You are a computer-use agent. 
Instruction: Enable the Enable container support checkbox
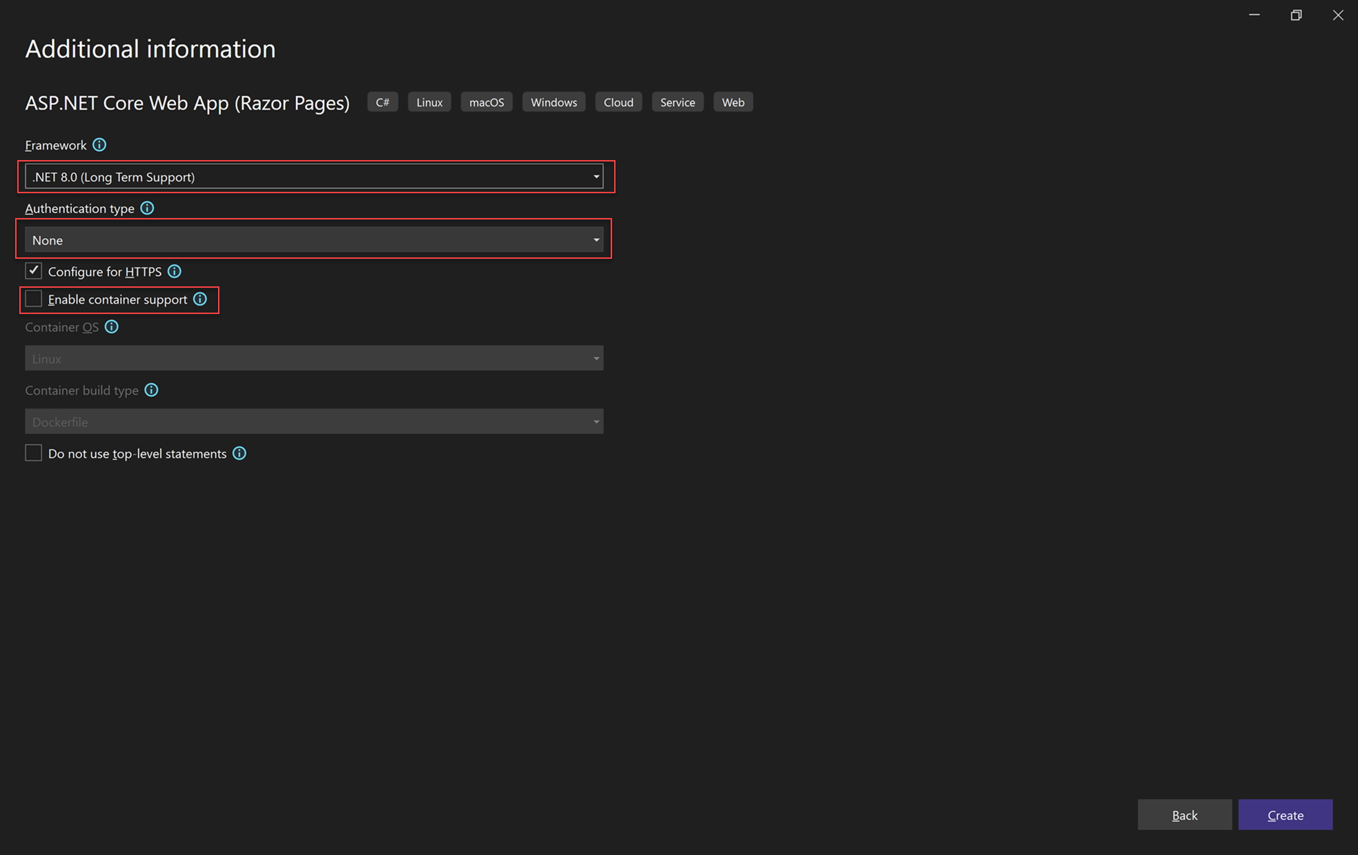coord(32,299)
